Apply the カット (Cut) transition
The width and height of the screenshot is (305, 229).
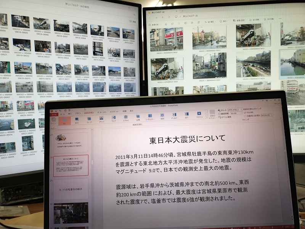pyautogui.click(x=76, y=121)
